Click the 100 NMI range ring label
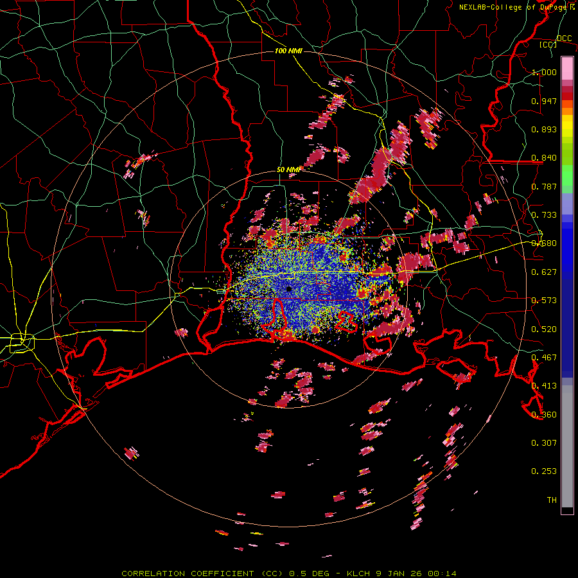578x578 pixels. tap(288, 51)
